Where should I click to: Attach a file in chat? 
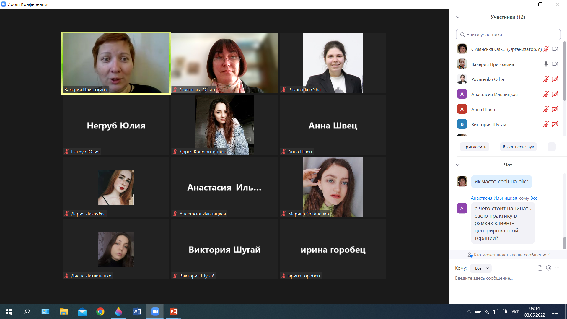click(x=540, y=268)
